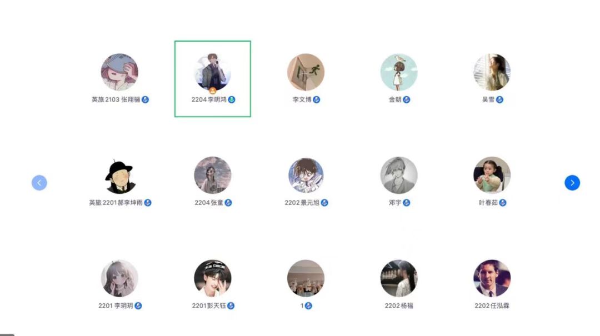This screenshot has height=336, width=600.
Task: Go to the previous participant page arrow
Action: pos(39,183)
